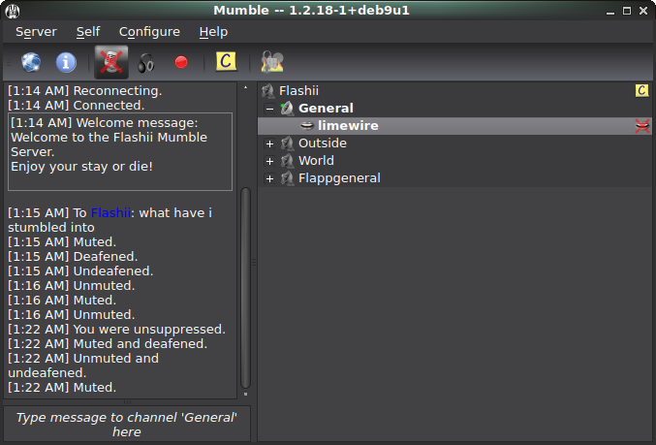The height and width of the screenshot is (445, 656).
Task: Toggle self-deafen headphones button
Action: 146,63
